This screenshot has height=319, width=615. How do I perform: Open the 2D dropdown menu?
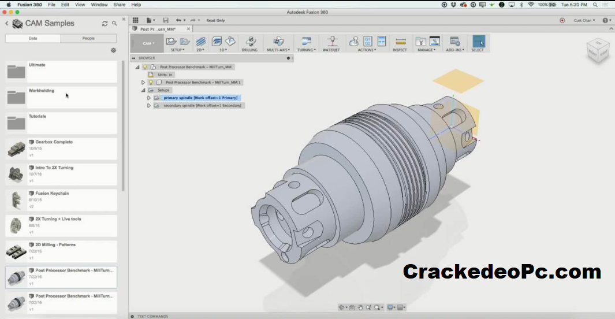click(200, 50)
